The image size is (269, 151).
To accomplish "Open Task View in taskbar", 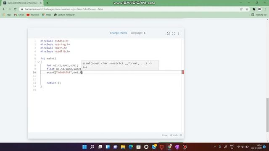I will 100,147.
